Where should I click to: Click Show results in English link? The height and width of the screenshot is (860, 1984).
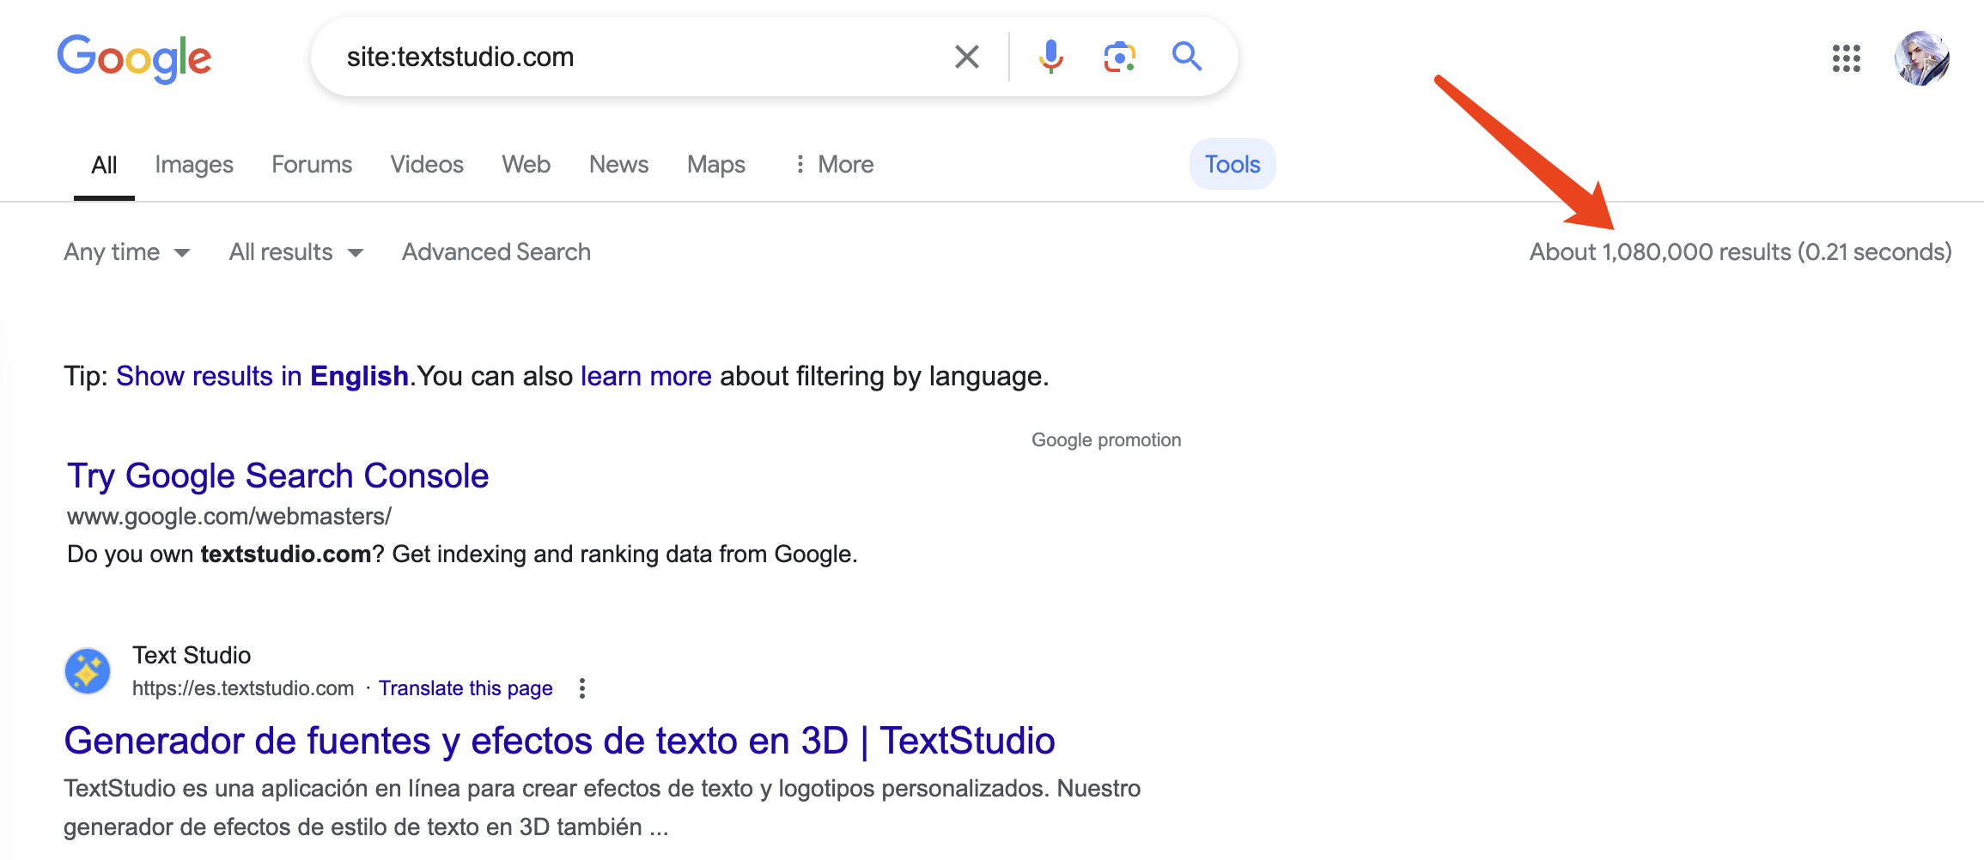pos(262,376)
